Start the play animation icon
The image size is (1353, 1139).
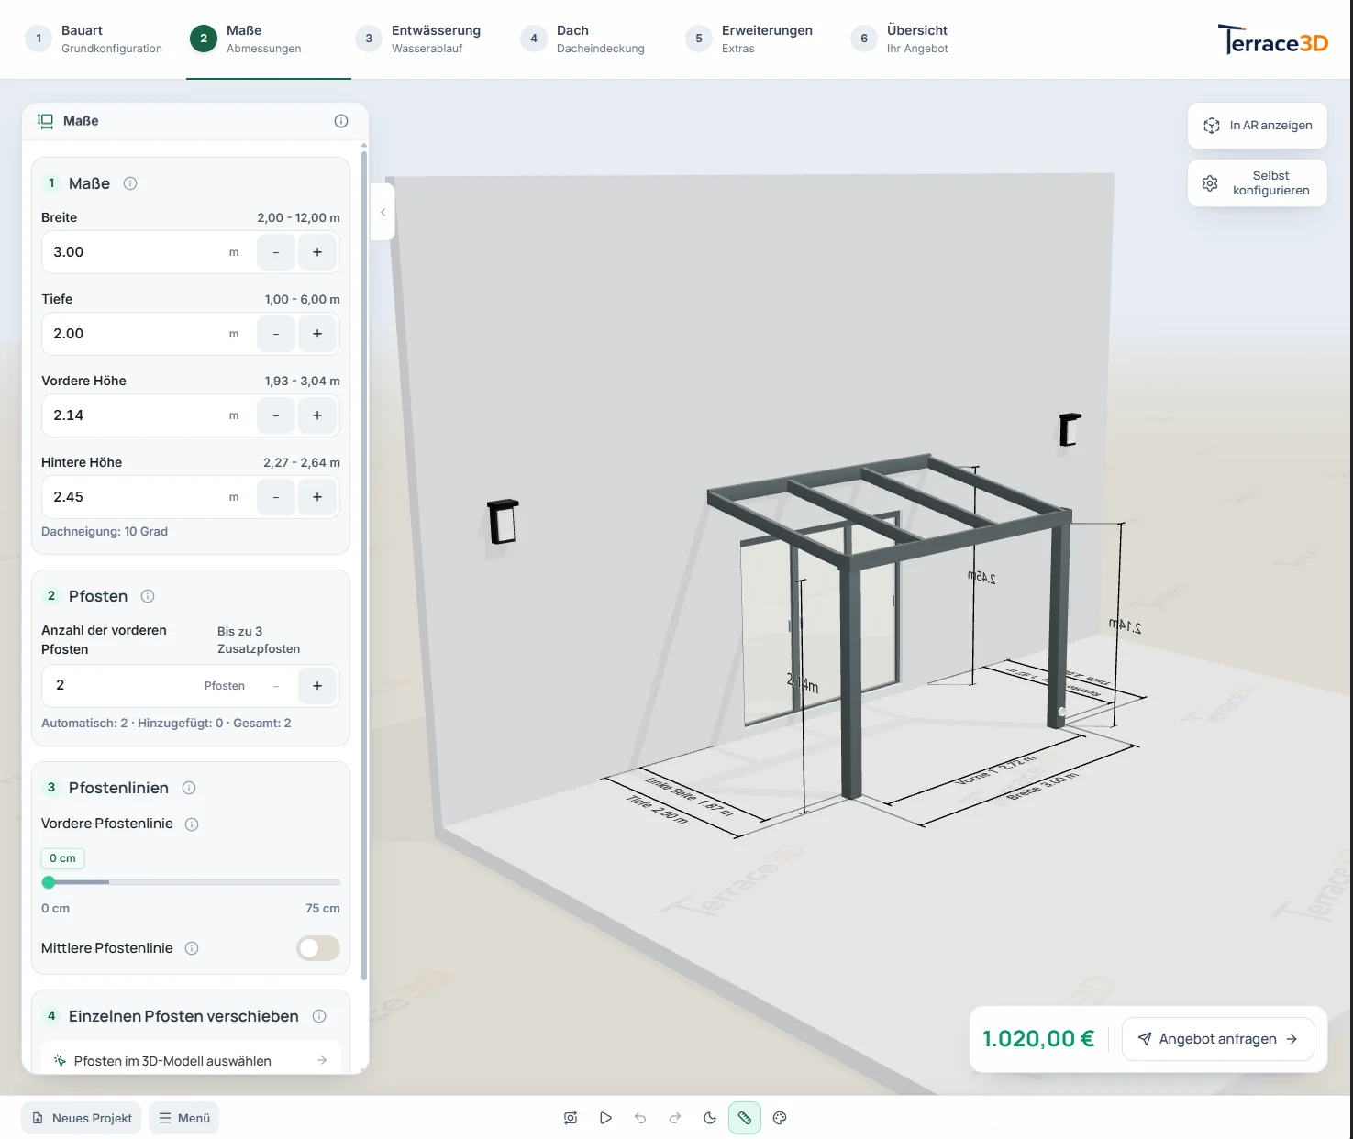(x=605, y=1118)
